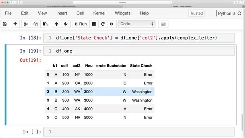Image resolution: width=245 pixels, height=138 pixels.
Task: Move selected cell up arrow
Action: pos(56,24)
